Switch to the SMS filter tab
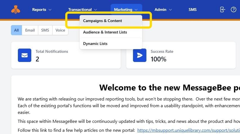 click(45, 30)
